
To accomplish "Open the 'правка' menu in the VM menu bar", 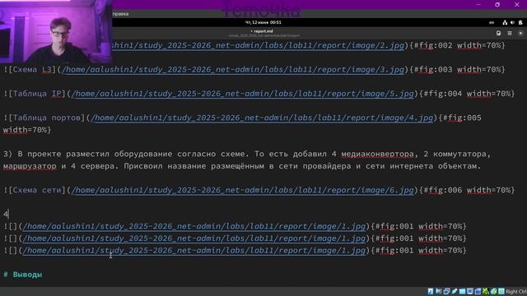I will pyautogui.click(x=120, y=14).
